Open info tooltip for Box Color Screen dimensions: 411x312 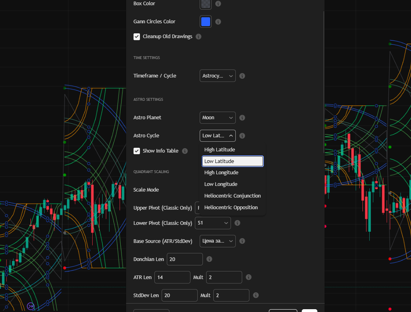click(x=218, y=4)
